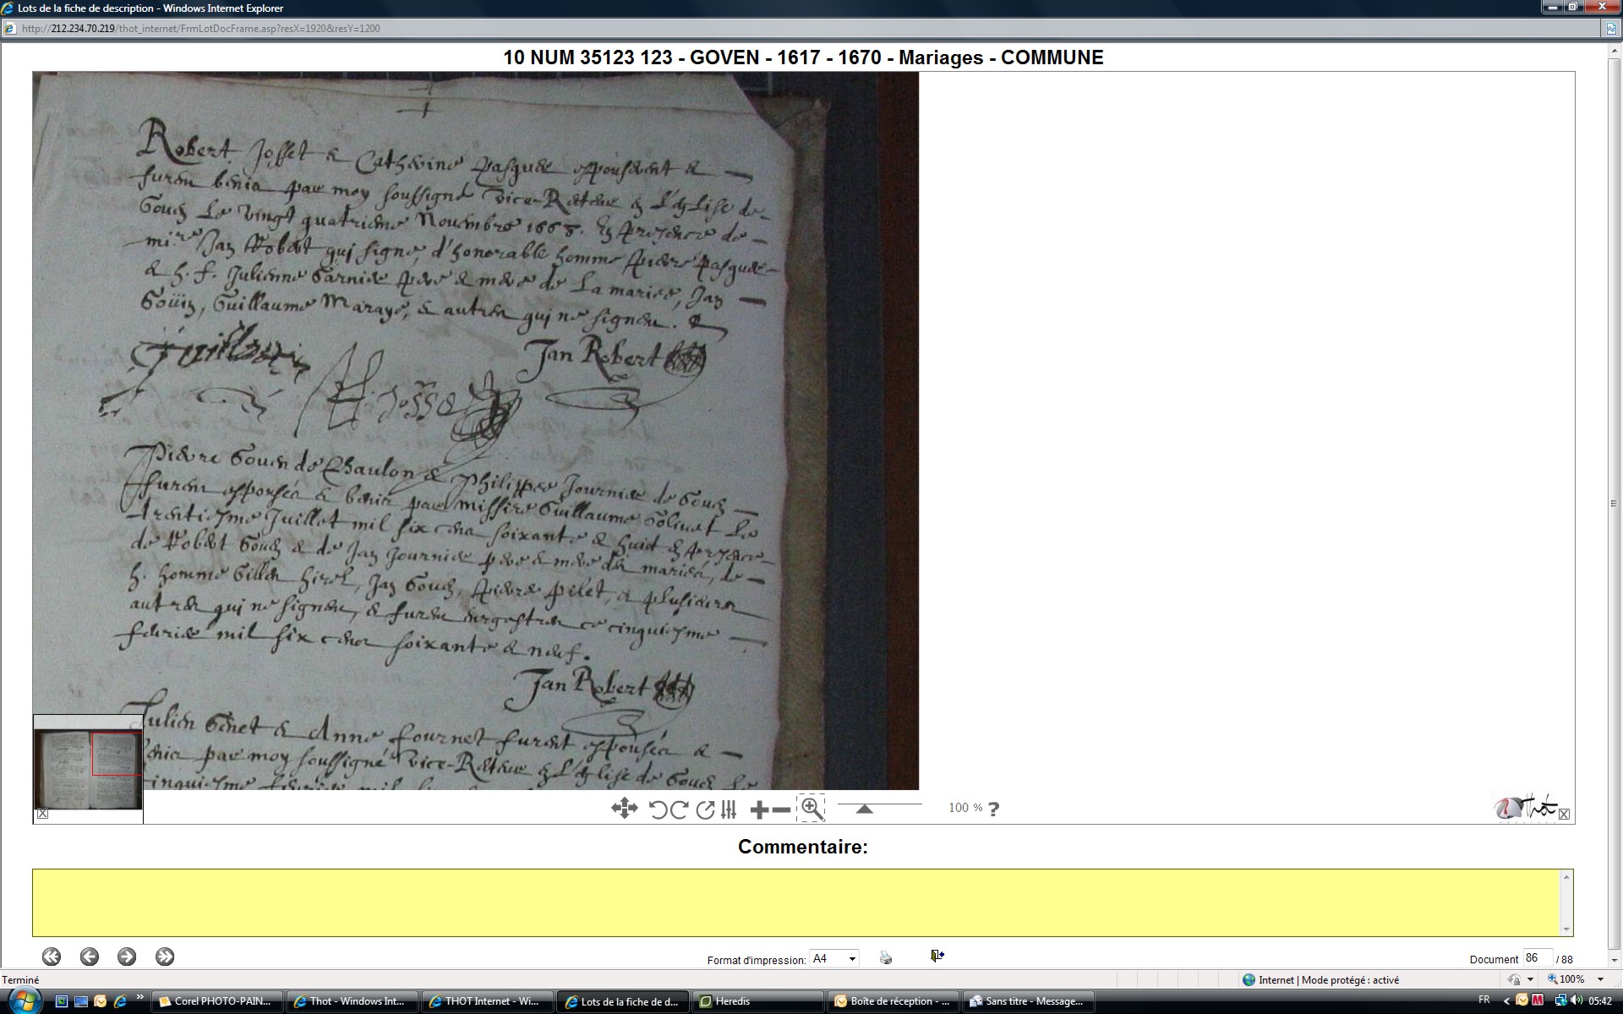This screenshot has width=1623, height=1014.
Task: Activate magnifier zone-zoom tool
Action: tap(811, 808)
